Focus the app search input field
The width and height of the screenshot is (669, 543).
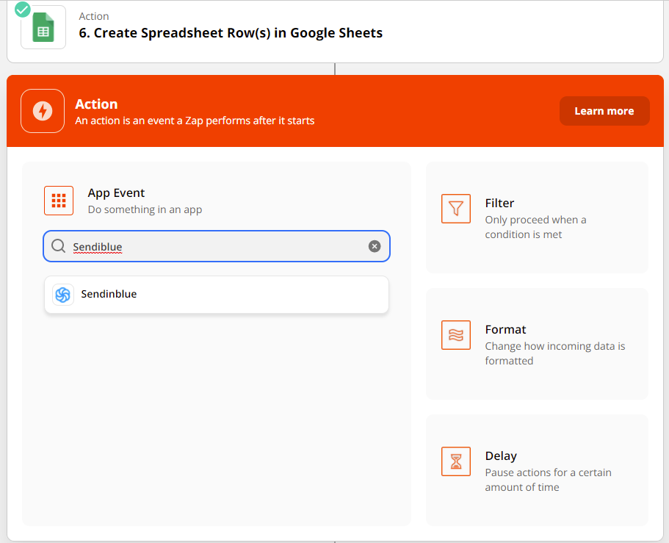[x=217, y=246]
